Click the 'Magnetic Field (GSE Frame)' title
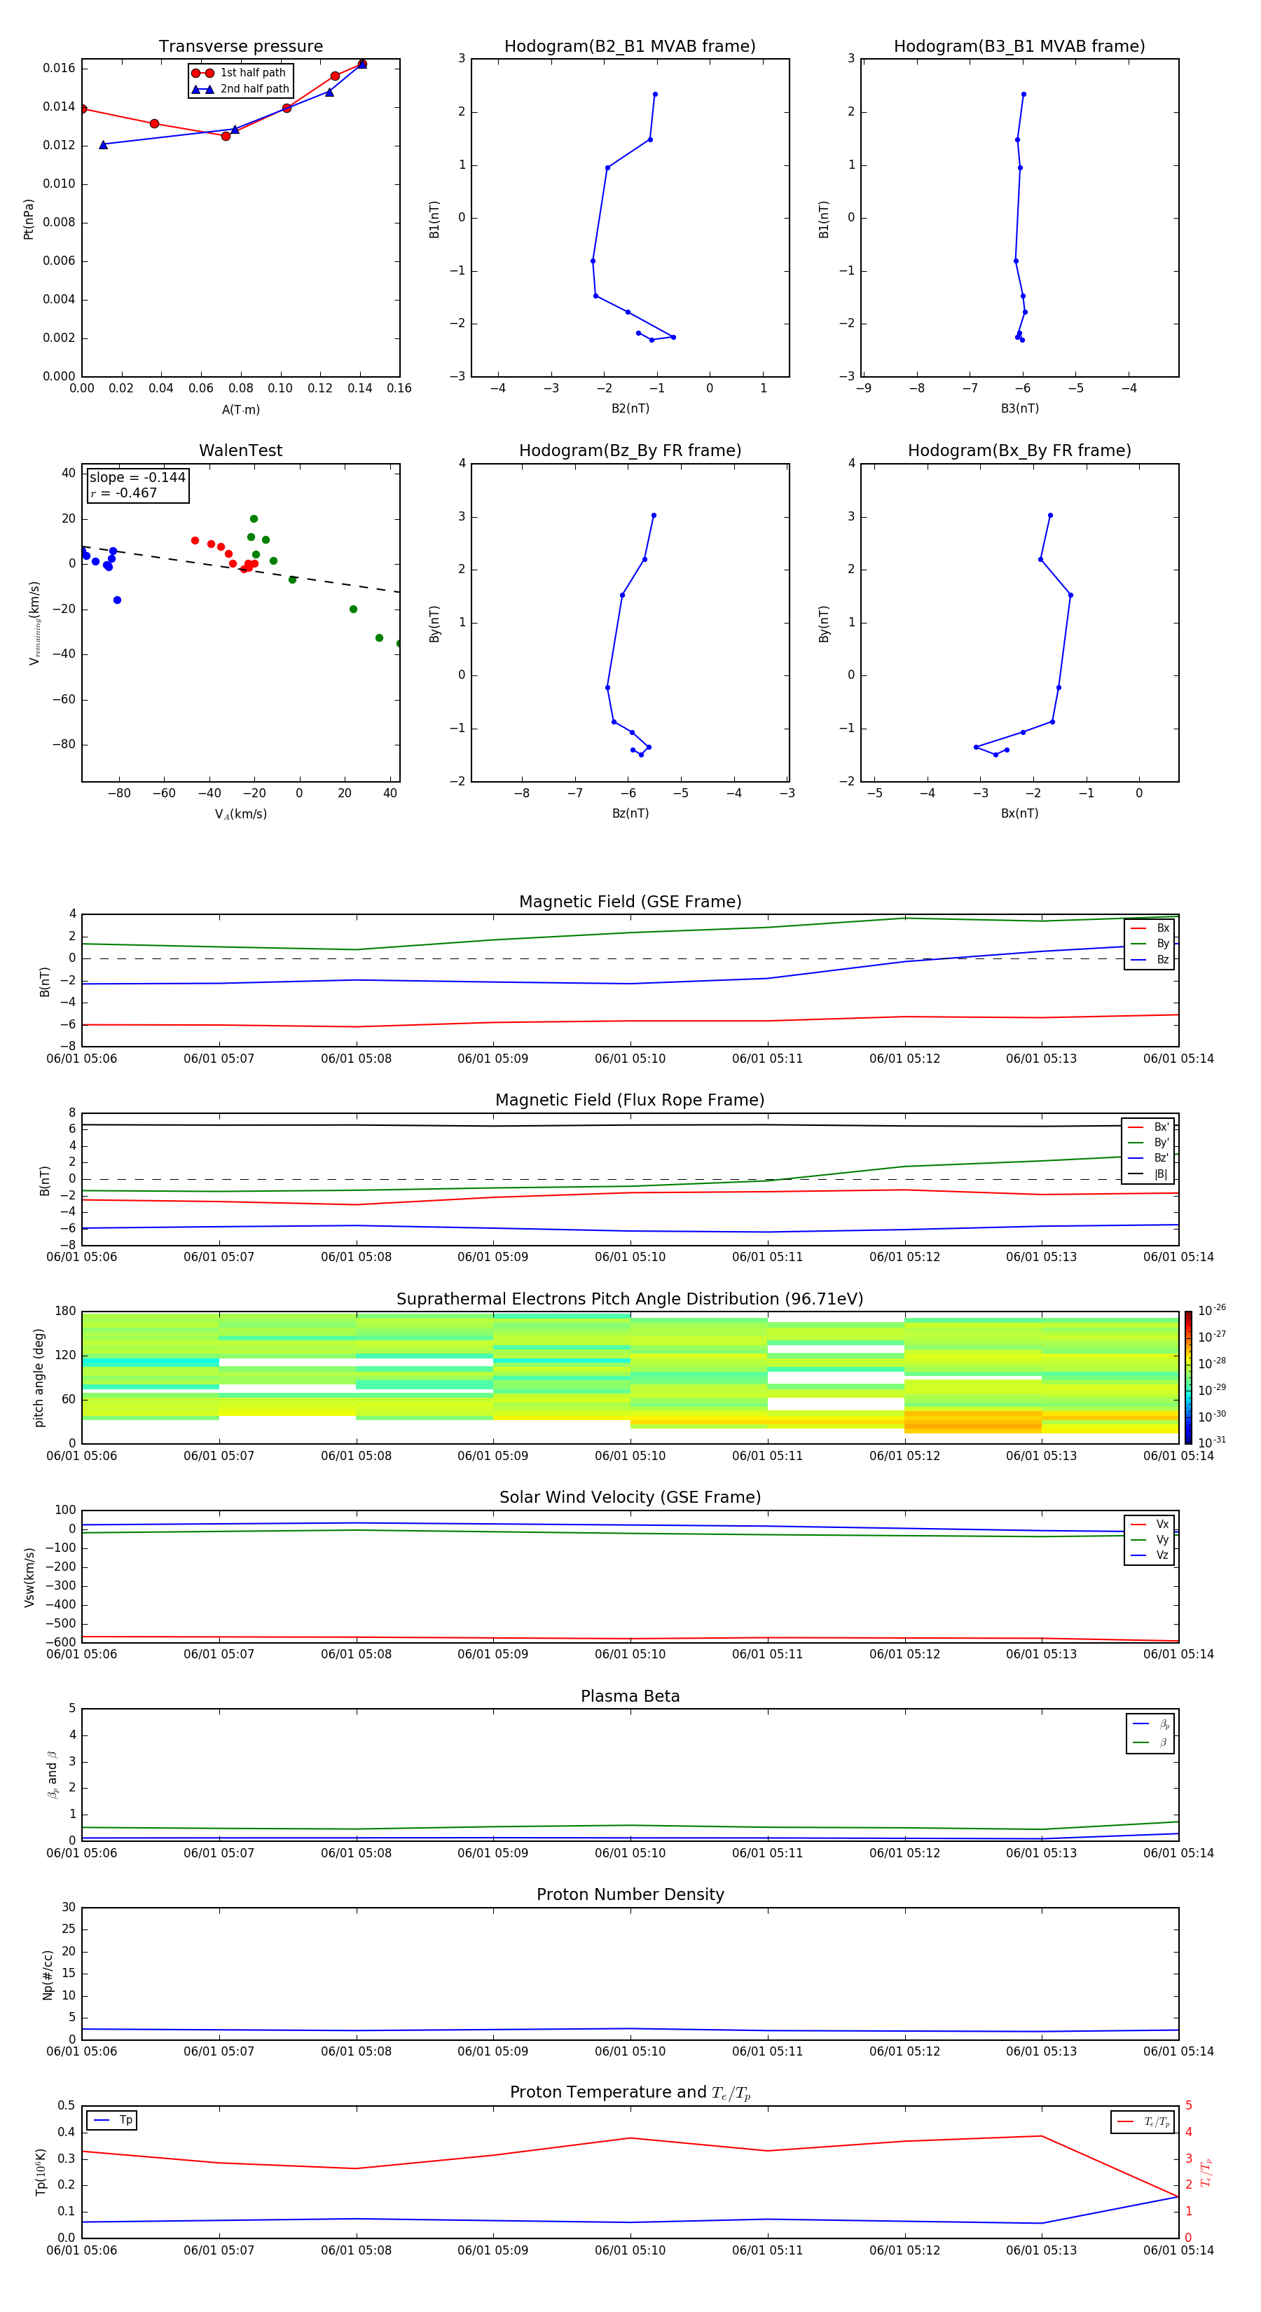1261x2312 pixels. (x=630, y=902)
